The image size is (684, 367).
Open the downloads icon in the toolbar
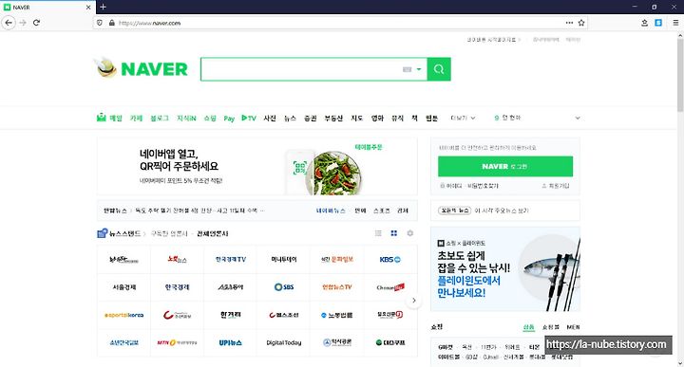(644, 23)
